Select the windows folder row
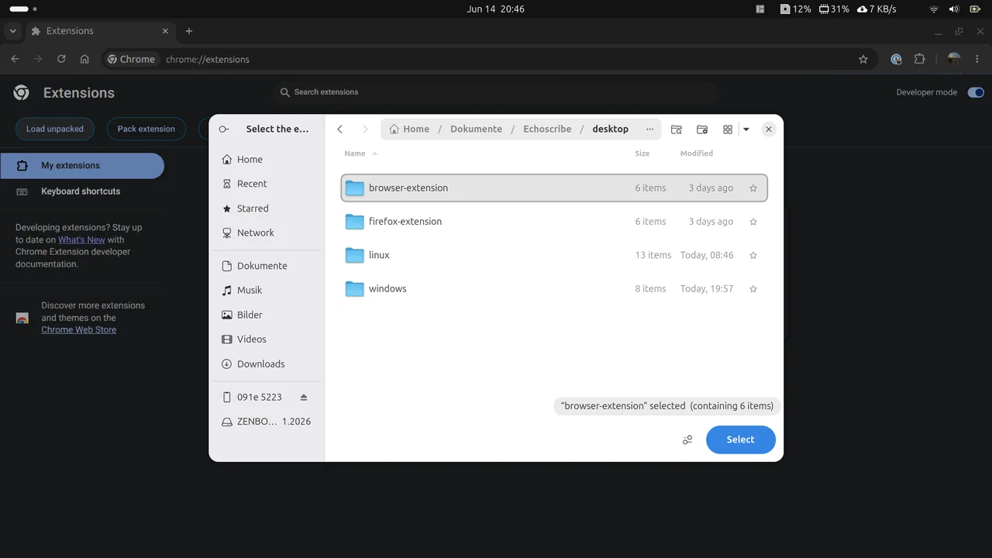 (554, 289)
